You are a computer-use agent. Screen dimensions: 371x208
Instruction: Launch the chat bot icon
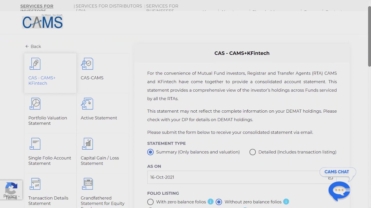click(339, 191)
